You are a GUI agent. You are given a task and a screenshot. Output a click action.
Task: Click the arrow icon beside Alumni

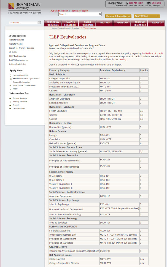[10, 105]
